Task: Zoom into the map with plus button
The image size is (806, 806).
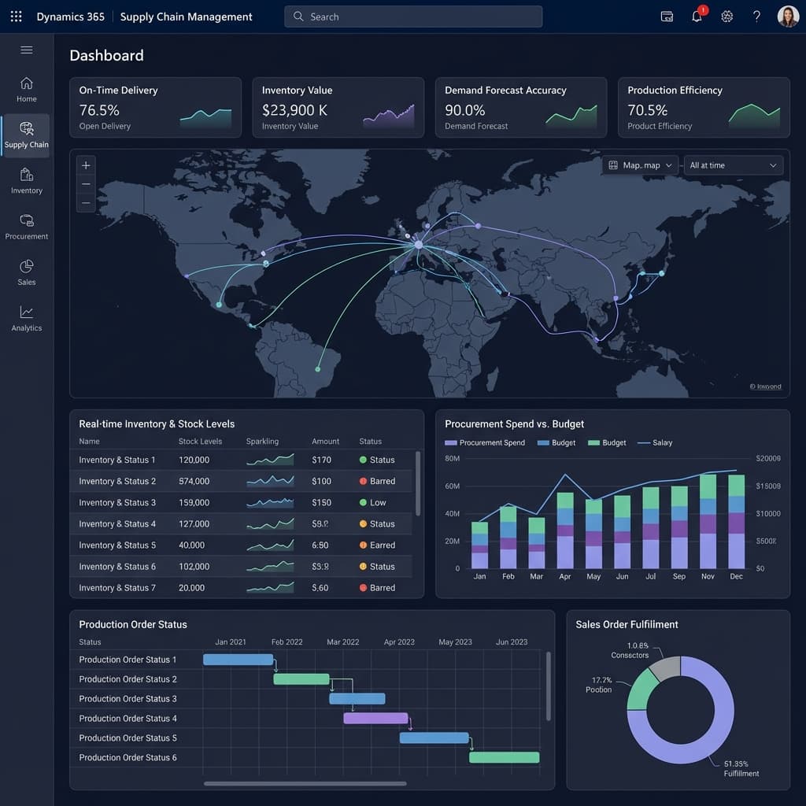Action: pos(85,165)
